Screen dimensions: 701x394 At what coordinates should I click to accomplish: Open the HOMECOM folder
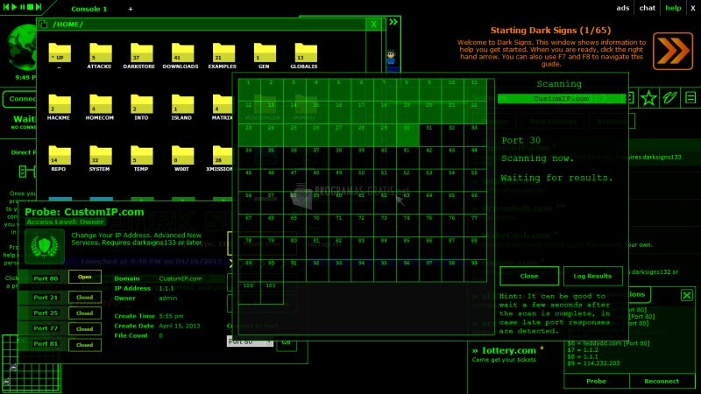pyautogui.click(x=100, y=107)
